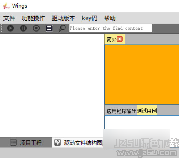Click the structure icon on 驱动文件结构图 tab
The height and width of the screenshot is (158, 179).
pyautogui.click(x=57, y=142)
